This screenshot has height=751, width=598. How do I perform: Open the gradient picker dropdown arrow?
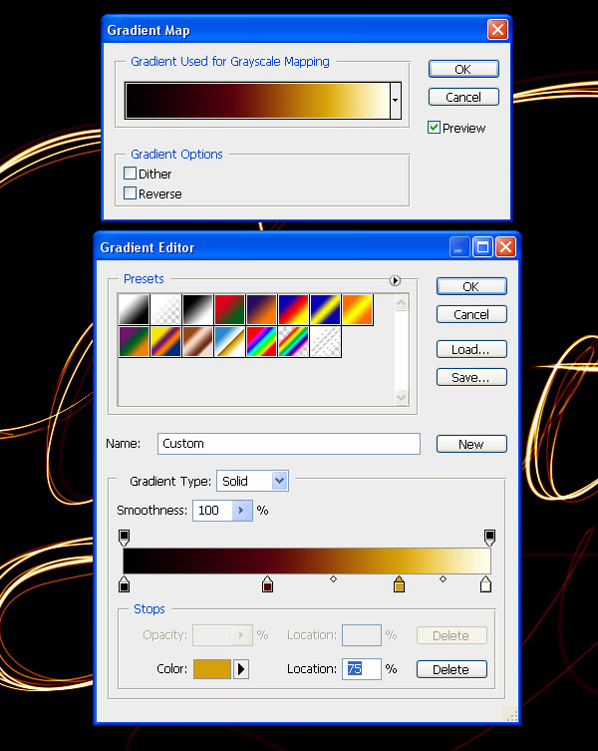pos(396,100)
